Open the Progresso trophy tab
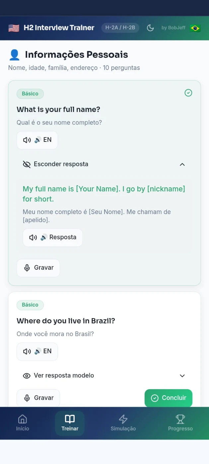Viewport: 209px width, 464px height. click(x=180, y=423)
